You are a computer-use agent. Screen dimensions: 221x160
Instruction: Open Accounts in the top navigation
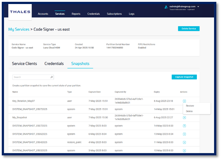coord(43,14)
